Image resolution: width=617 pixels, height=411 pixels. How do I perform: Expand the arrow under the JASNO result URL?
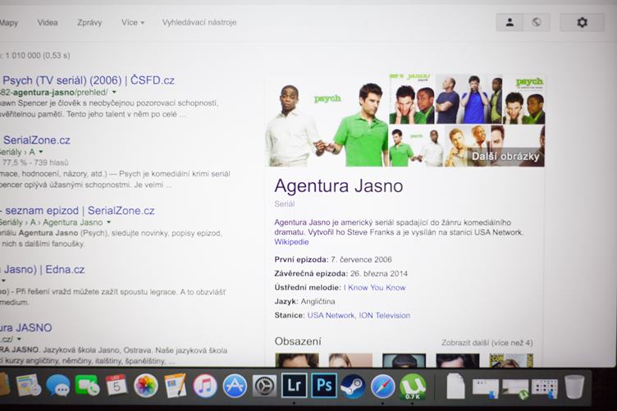19,339
